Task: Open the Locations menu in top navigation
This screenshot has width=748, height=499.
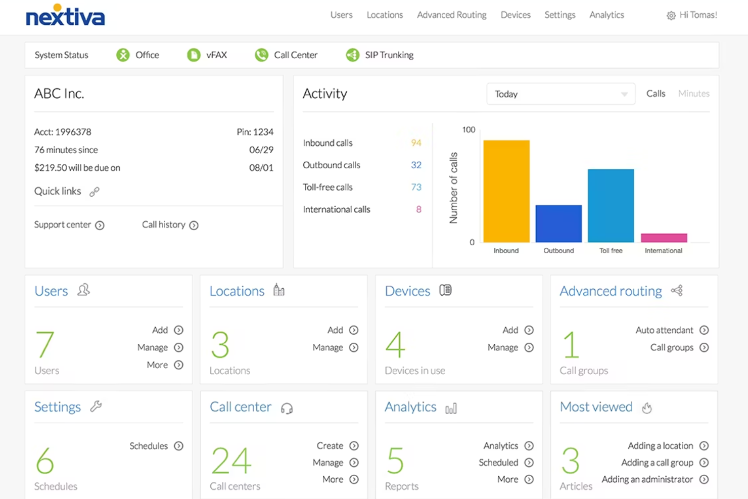Action: point(385,15)
